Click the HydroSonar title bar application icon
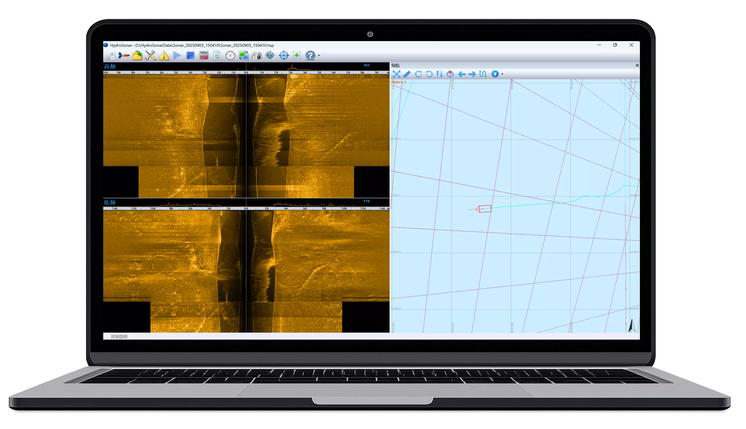This screenshot has width=746, height=429. (106, 45)
